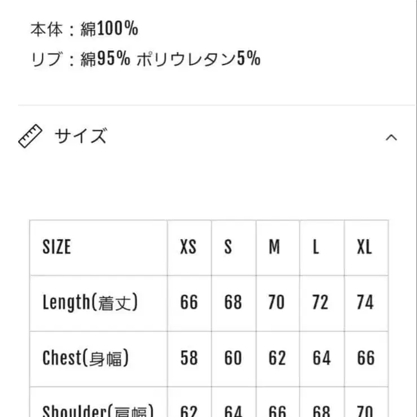Viewport: 417px width, 417px height.
Task: Click the Chest(身幅) row label
Action: point(86,358)
